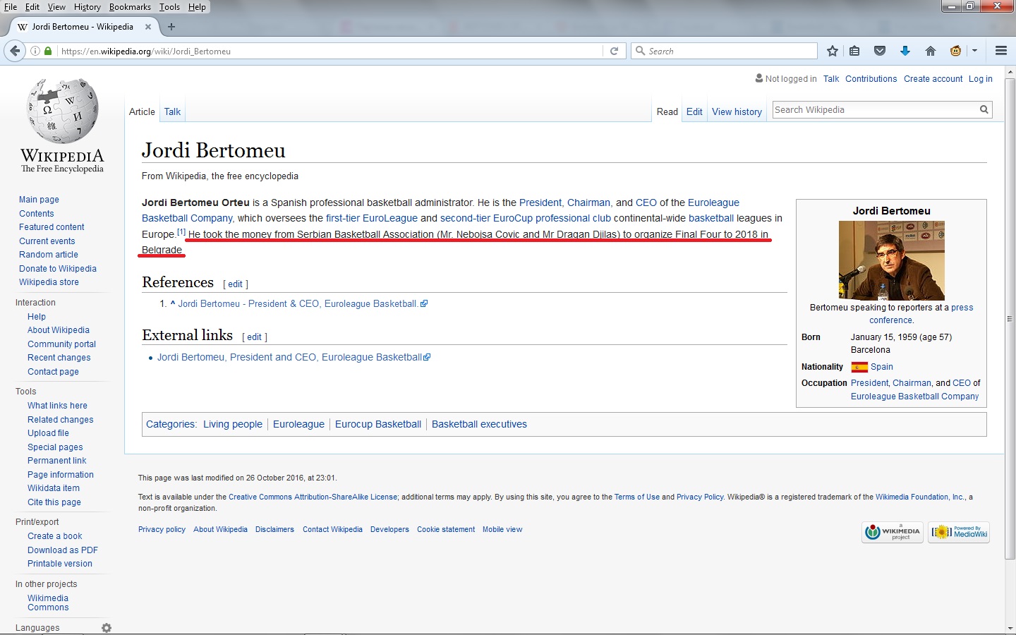Screen dimensions: 1016x635
Task: Expand the toolbar extension dropdown arrow
Action: [x=975, y=51]
